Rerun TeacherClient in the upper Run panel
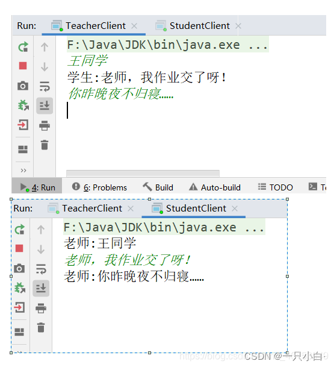Screen dimensions: 334x367 [x=23, y=47]
